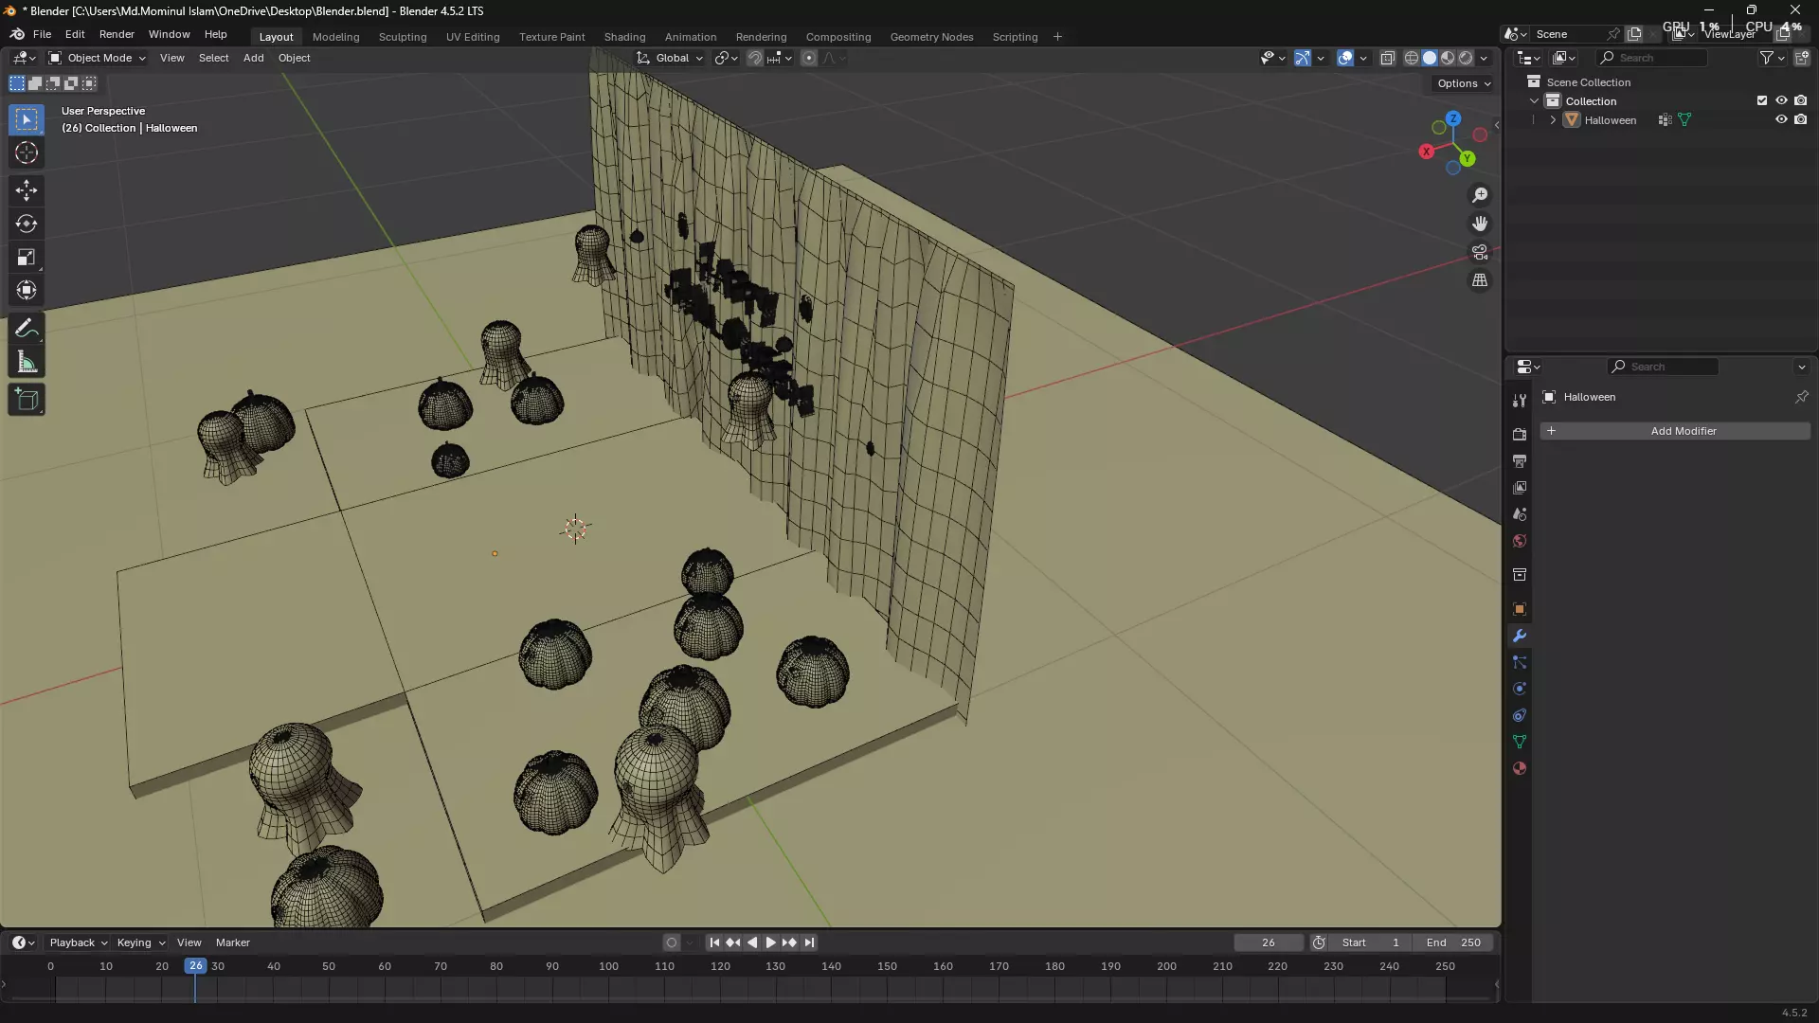Screen dimensions: 1819x1023
Task: Hide the Halloween object in viewport
Action: click(1781, 120)
